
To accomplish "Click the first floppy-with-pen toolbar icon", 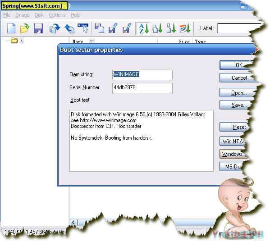I will (x=113, y=28).
